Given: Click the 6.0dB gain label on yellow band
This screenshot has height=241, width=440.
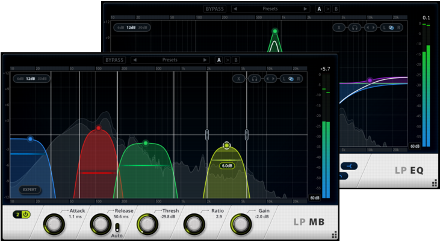Looking at the screenshot, I should (227, 166).
